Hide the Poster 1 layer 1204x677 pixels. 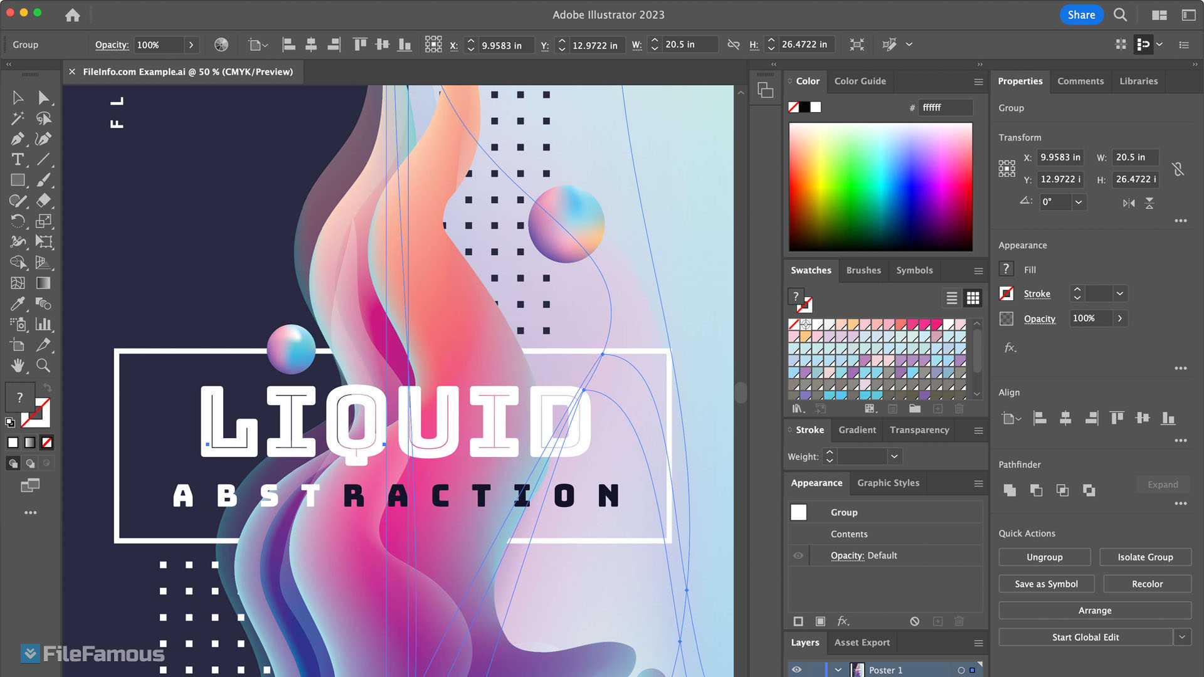[796, 669]
